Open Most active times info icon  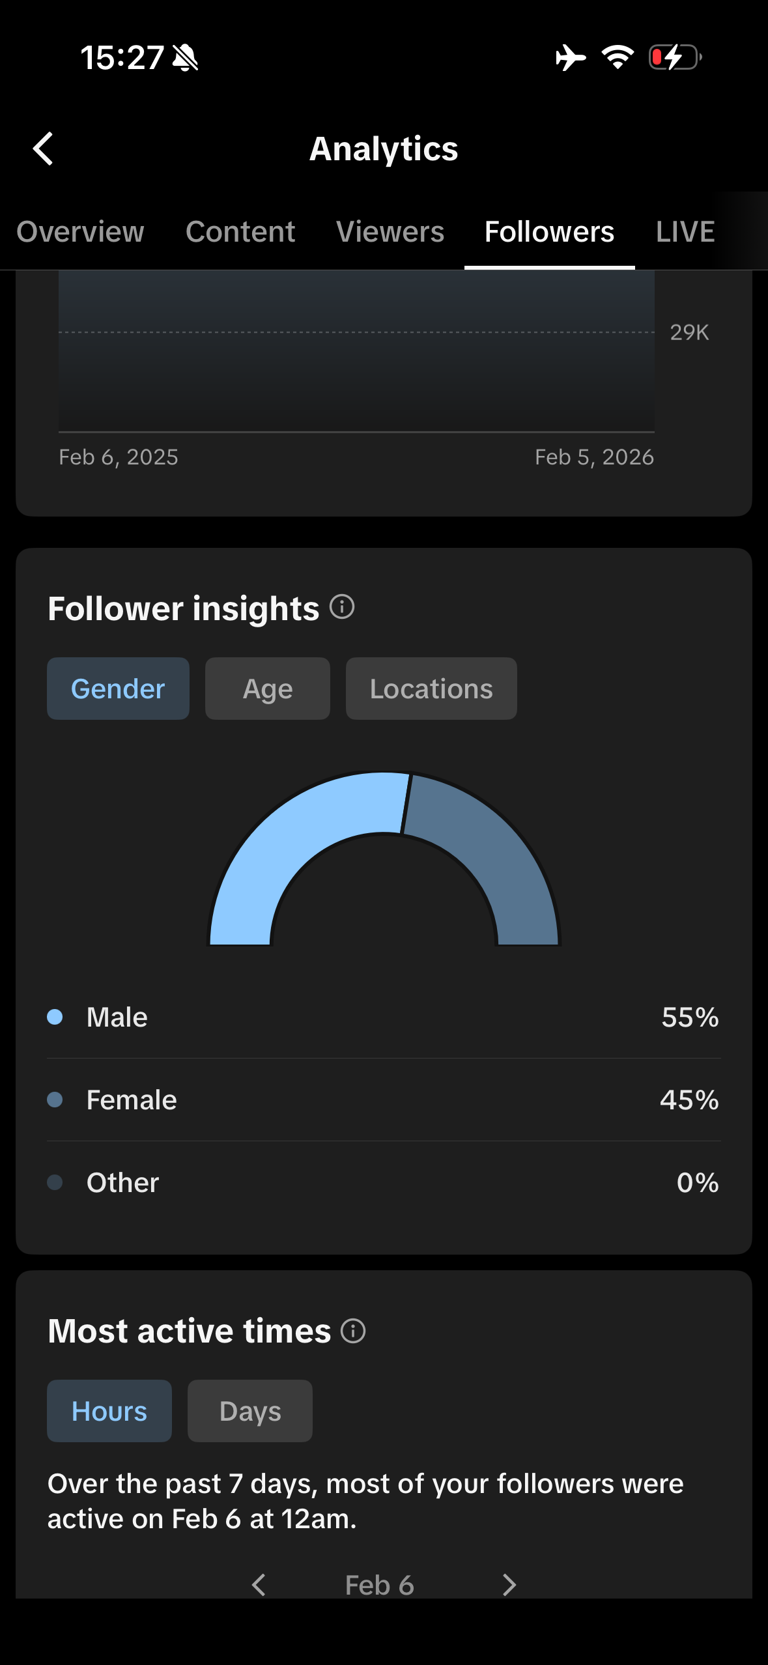[x=353, y=1331]
